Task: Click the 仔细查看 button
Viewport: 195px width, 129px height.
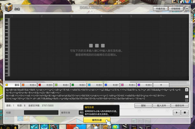Action: pyautogui.click(x=176, y=9)
